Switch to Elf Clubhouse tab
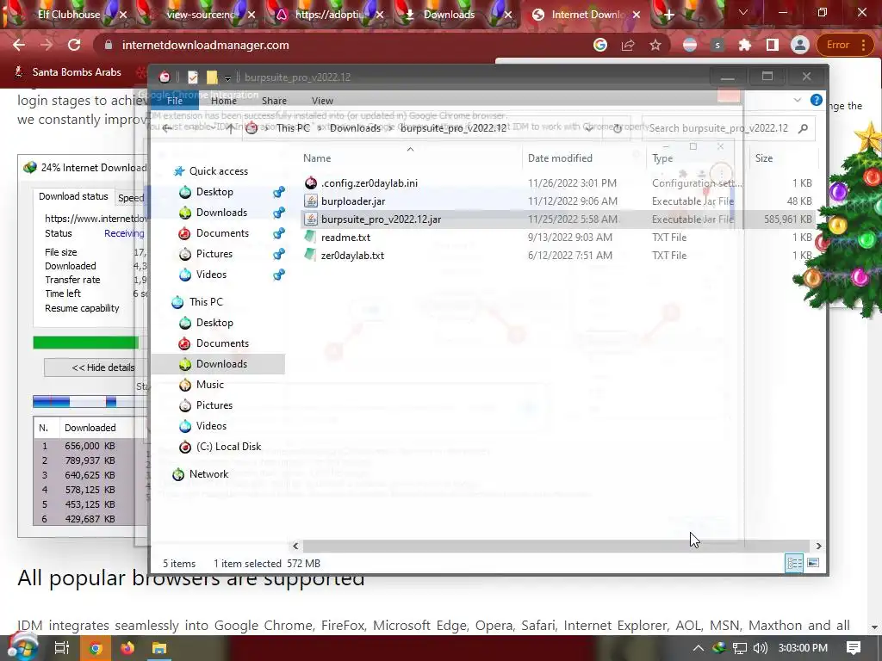This screenshot has height=661, width=882. [69, 15]
